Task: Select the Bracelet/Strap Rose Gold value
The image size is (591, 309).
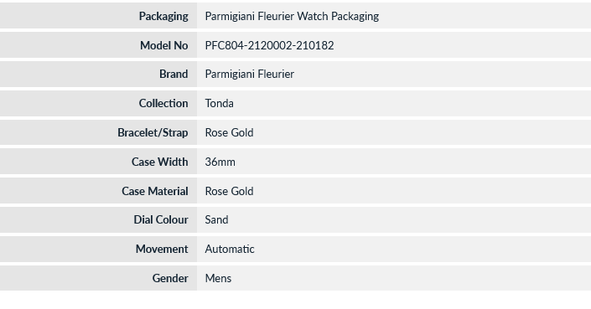Action: tap(229, 133)
